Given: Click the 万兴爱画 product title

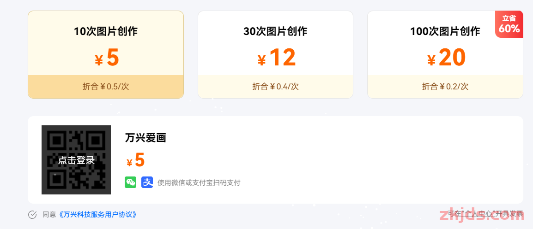Looking at the screenshot, I should [x=145, y=138].
